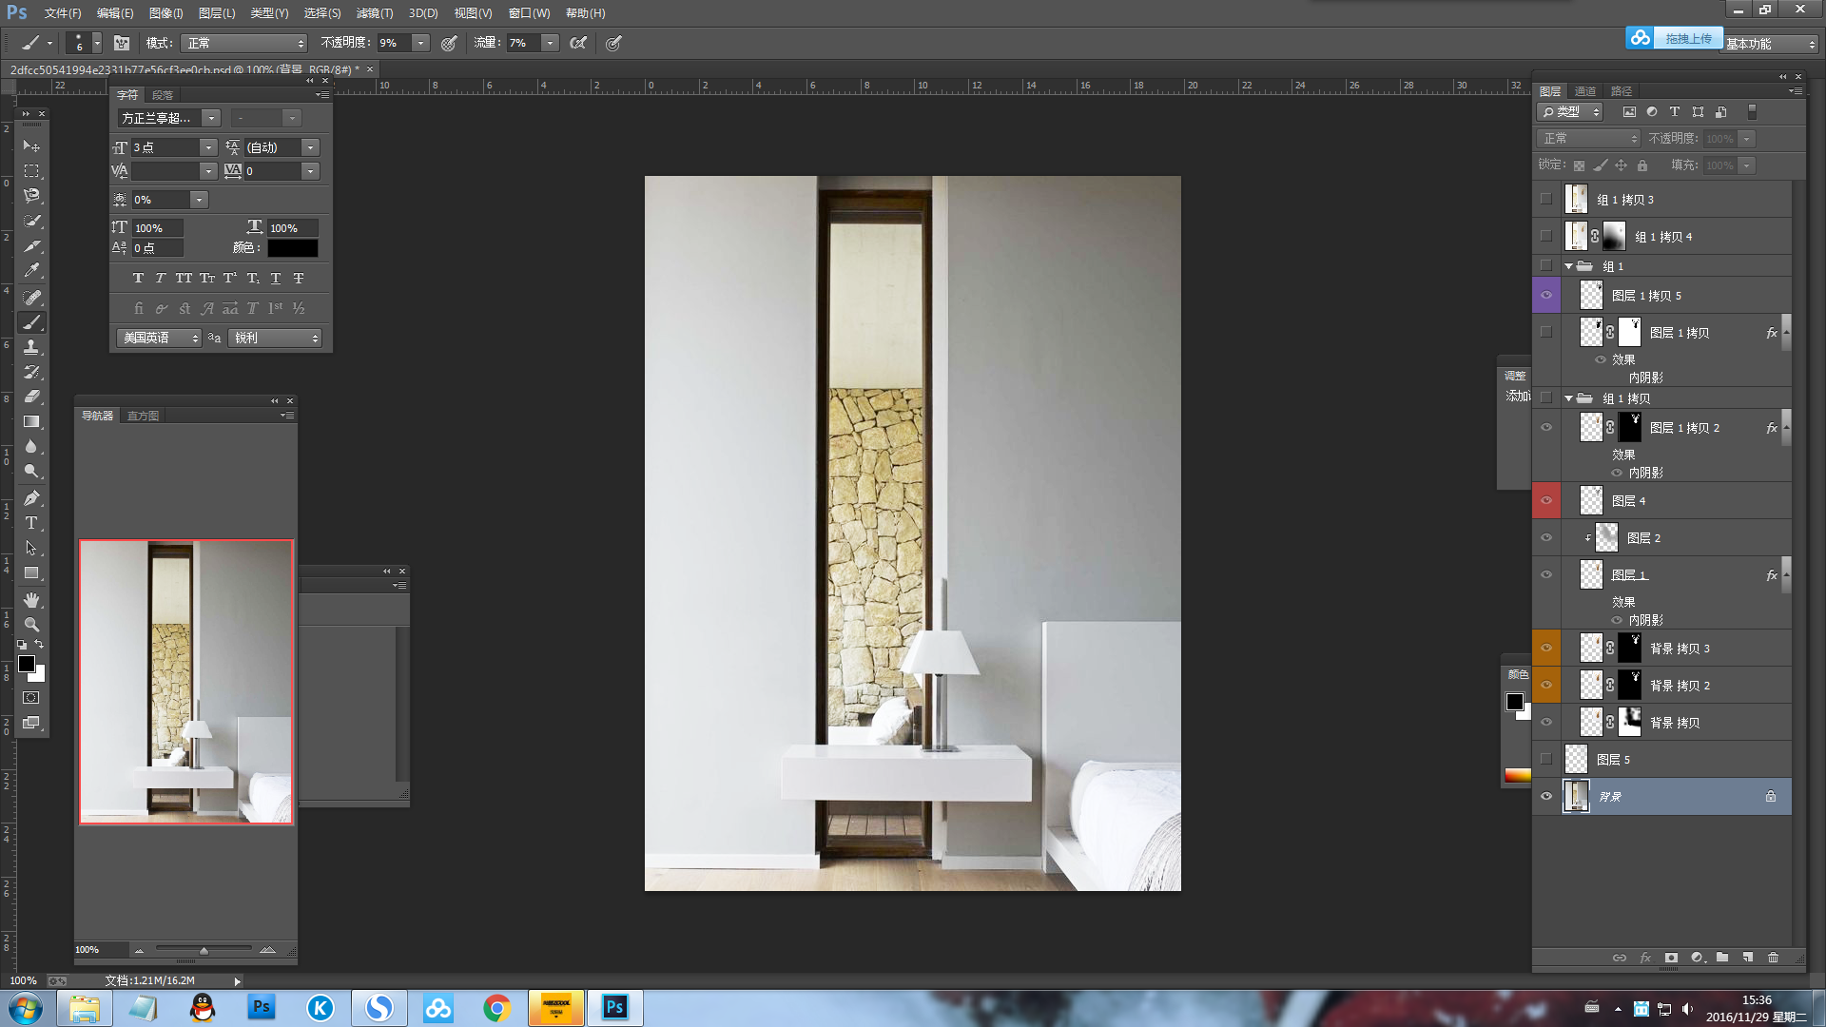
Task: Open Chrome from the Windows taskbar
Action: click(496, 1008)
